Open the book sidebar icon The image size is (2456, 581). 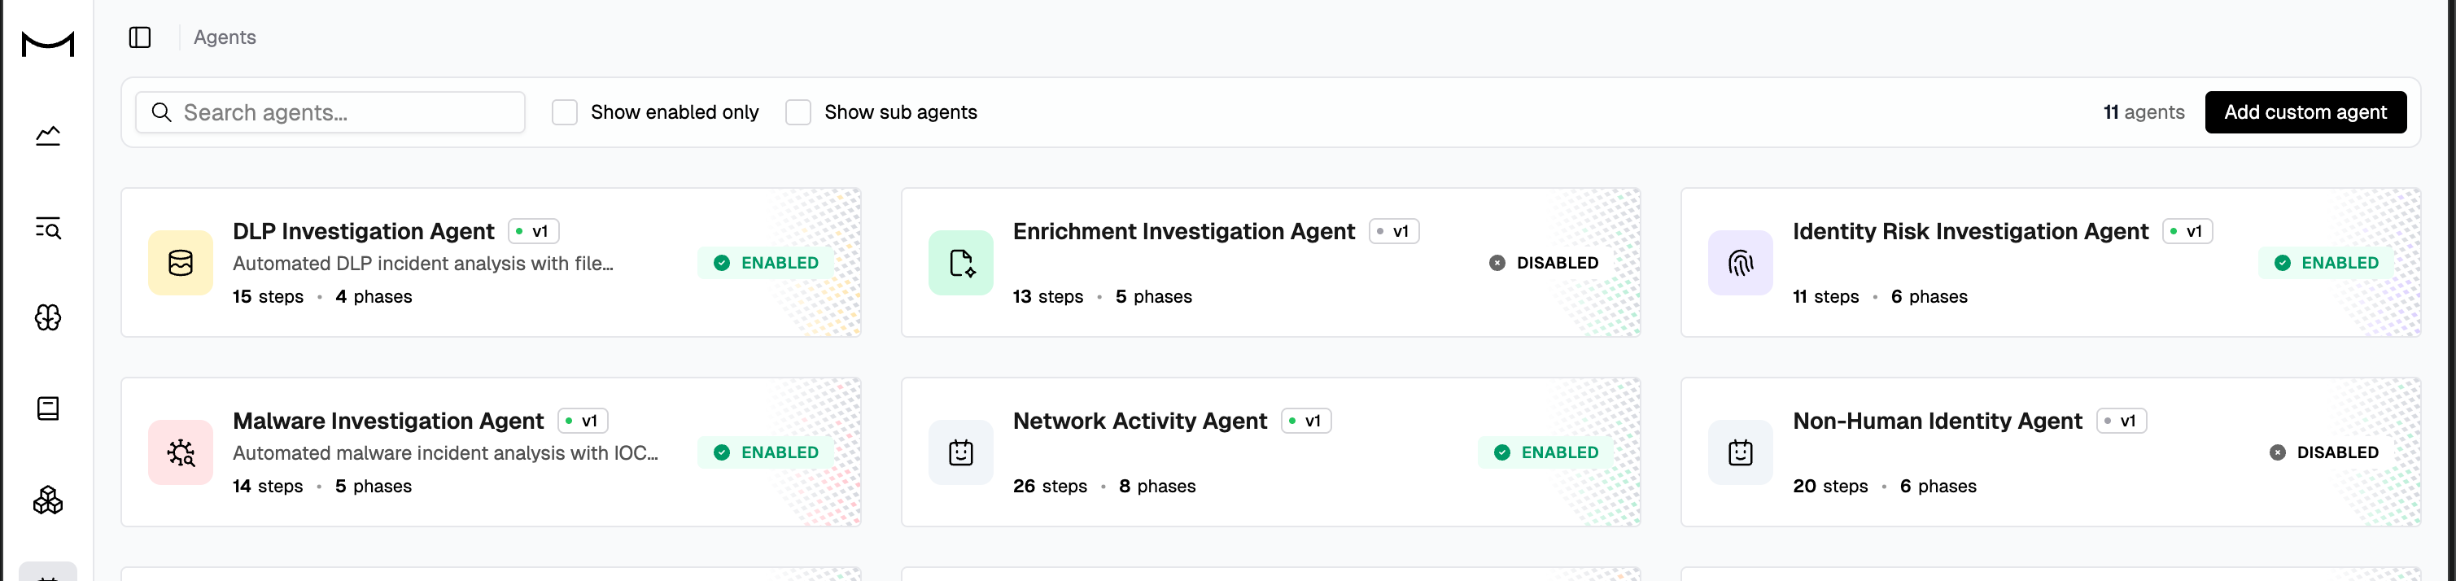pos(48,408)
